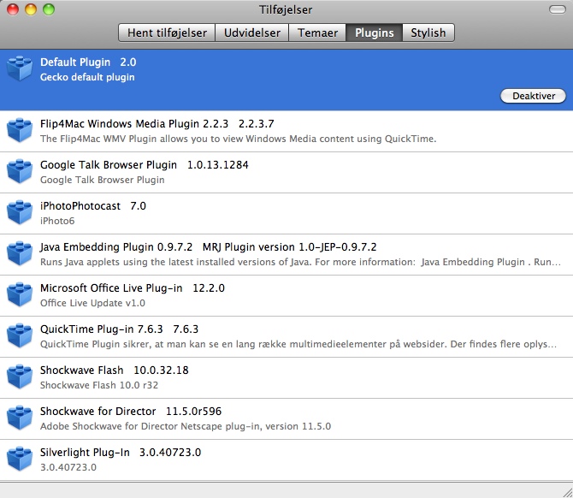Switch to the Temaer tab
Image resolution: width=573 pixels, height=498 pixels.
317,33
